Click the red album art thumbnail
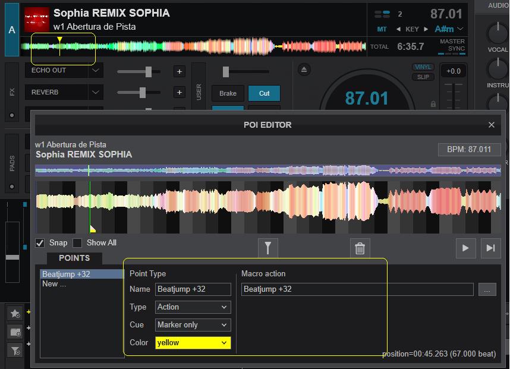510x369 pixels. pyautogui.click(x=37, y=20)
